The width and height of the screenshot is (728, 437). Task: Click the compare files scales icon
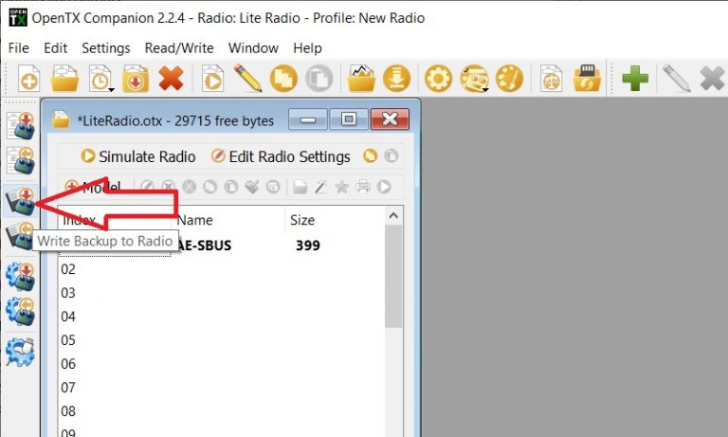(551, 79)
